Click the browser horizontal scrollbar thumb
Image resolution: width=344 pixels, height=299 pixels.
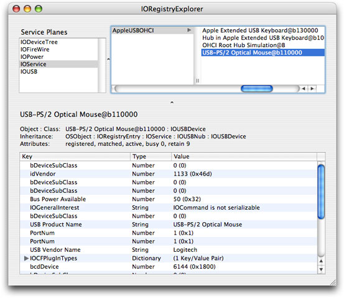click(257, 89)
